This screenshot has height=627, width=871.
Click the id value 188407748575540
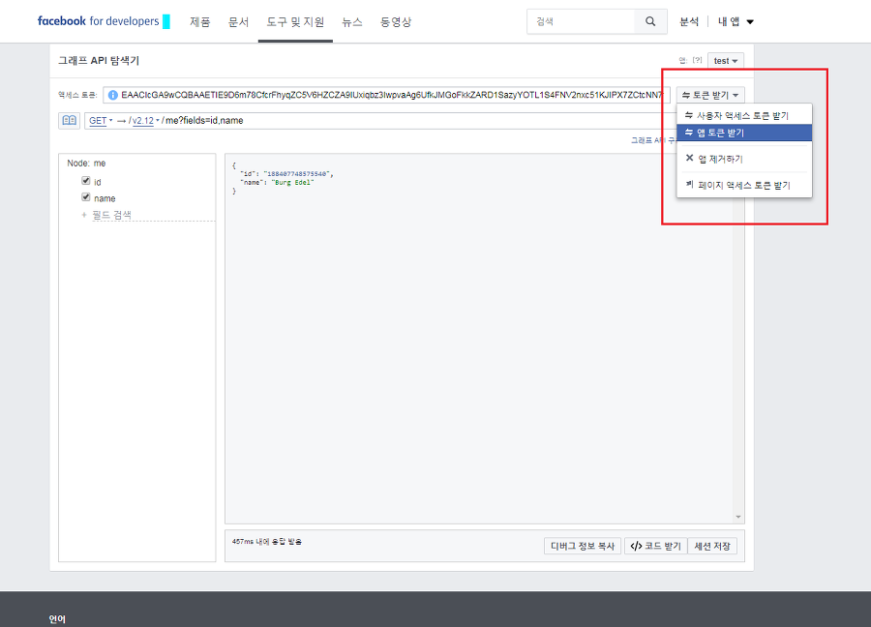pos(297,174)
